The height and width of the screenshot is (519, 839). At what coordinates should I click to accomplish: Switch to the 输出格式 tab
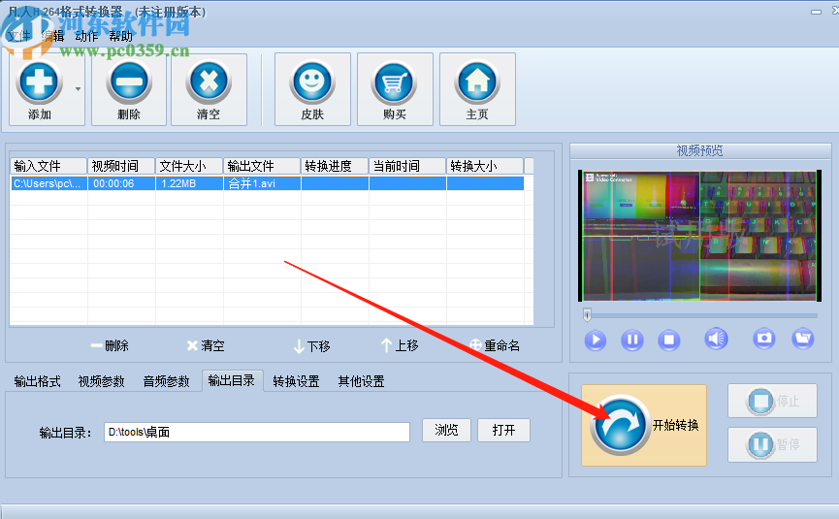point(38,381)
